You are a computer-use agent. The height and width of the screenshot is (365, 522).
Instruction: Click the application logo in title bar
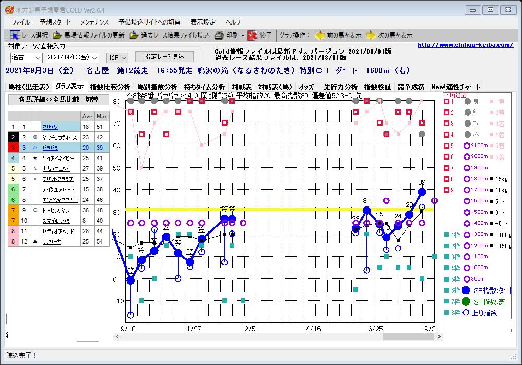tap(9, 10)
